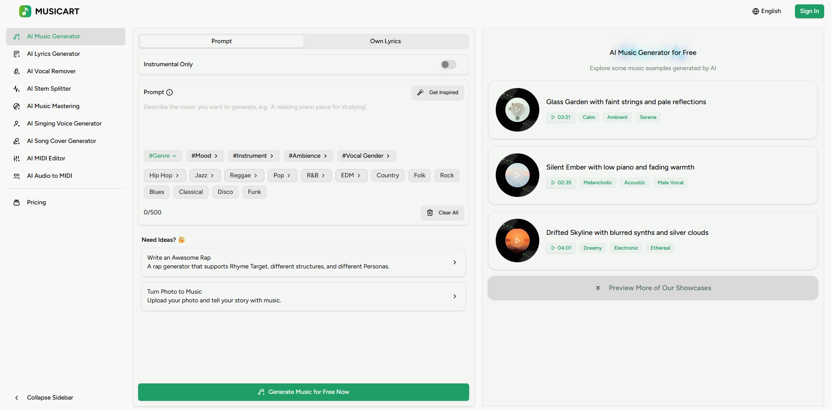Screen dimensions: 832x410
Task: Expand the Hip Hop subgenre options
Action: click(x=164, y=175)
